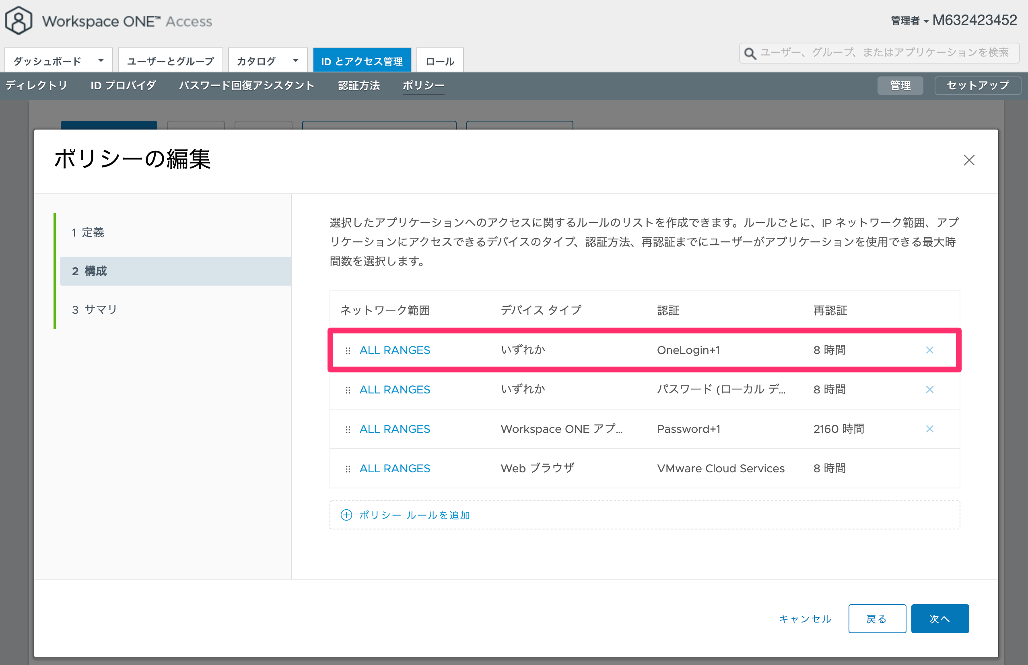Click drag handle of Password+1 rule row
The width and height of the screenshot is (1028, 665).
click(x=348, y=429)
